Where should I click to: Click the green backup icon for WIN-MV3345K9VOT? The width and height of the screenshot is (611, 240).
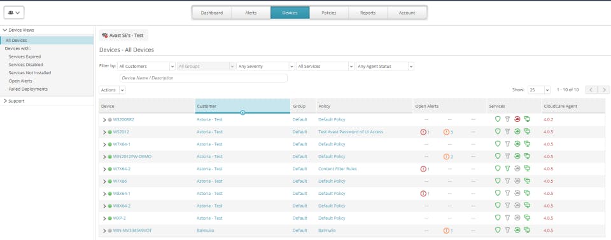click(517, 230)
